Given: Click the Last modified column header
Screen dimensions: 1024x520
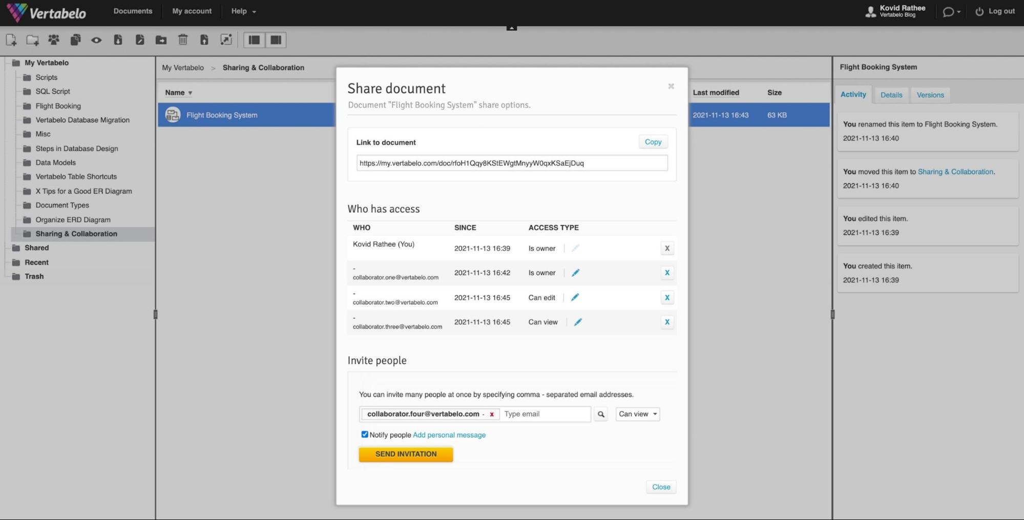Looking at the screenshot, I should tap(716, 93).
